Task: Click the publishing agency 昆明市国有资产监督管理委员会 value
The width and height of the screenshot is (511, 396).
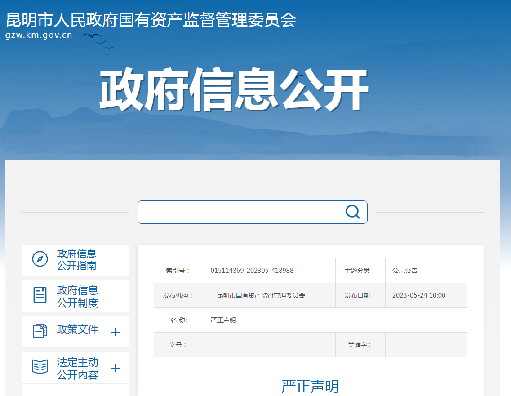Action: point(261,295)
